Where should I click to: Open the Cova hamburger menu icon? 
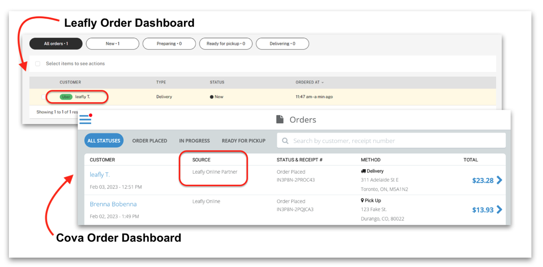(85, 119)
